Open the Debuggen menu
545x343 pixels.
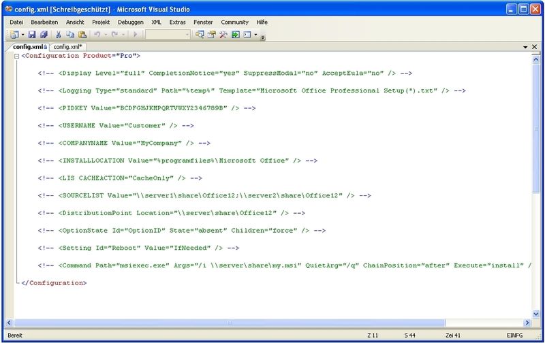[x=130, y=22]
